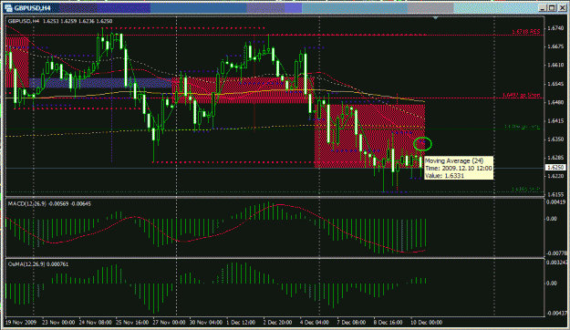Screen dimensions: 570x330
Task: Click price scale value 1.6350
Action: point(555,139)
